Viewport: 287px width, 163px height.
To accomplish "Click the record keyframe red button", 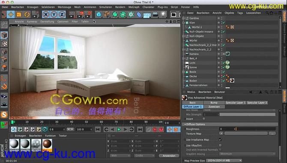I will tap(155, 130).
